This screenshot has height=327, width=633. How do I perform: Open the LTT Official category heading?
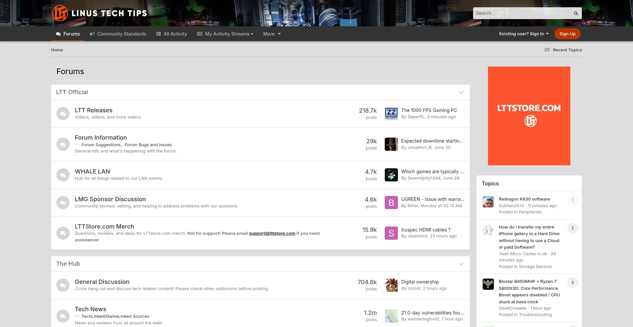pyautogui.click(x=72, y=92)
